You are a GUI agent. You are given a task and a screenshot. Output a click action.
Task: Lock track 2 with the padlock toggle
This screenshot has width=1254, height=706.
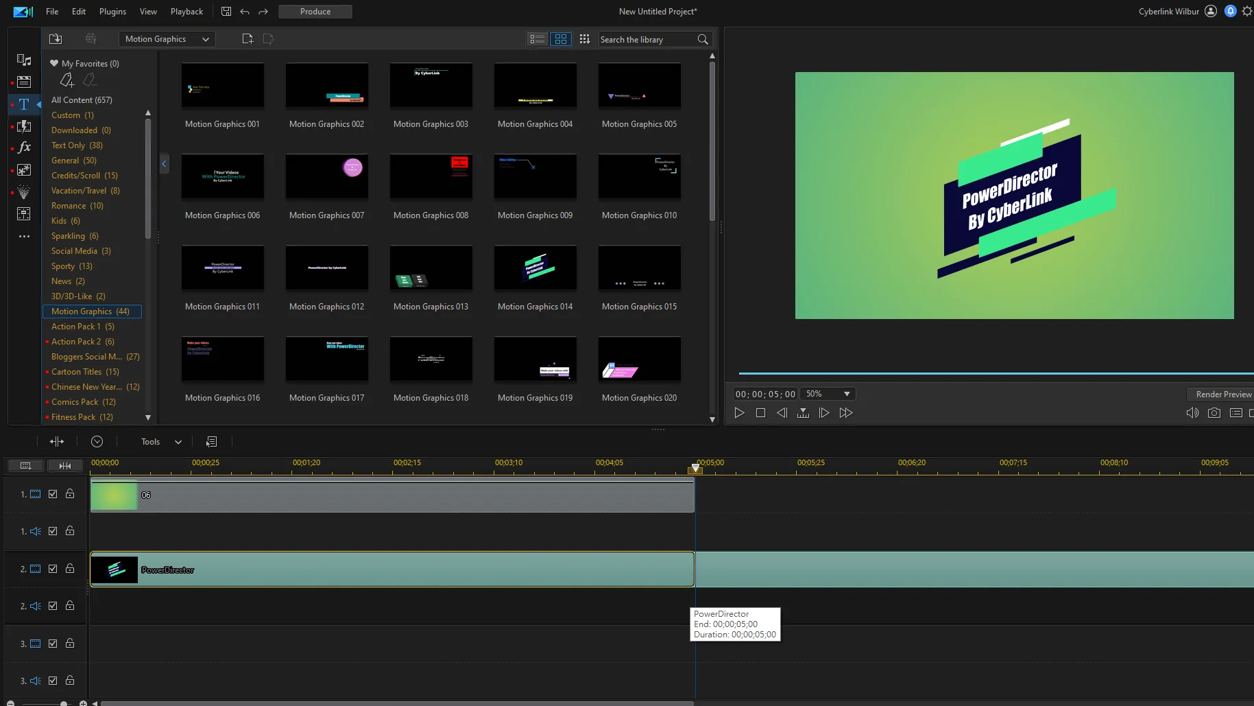(x=69, y=568)
